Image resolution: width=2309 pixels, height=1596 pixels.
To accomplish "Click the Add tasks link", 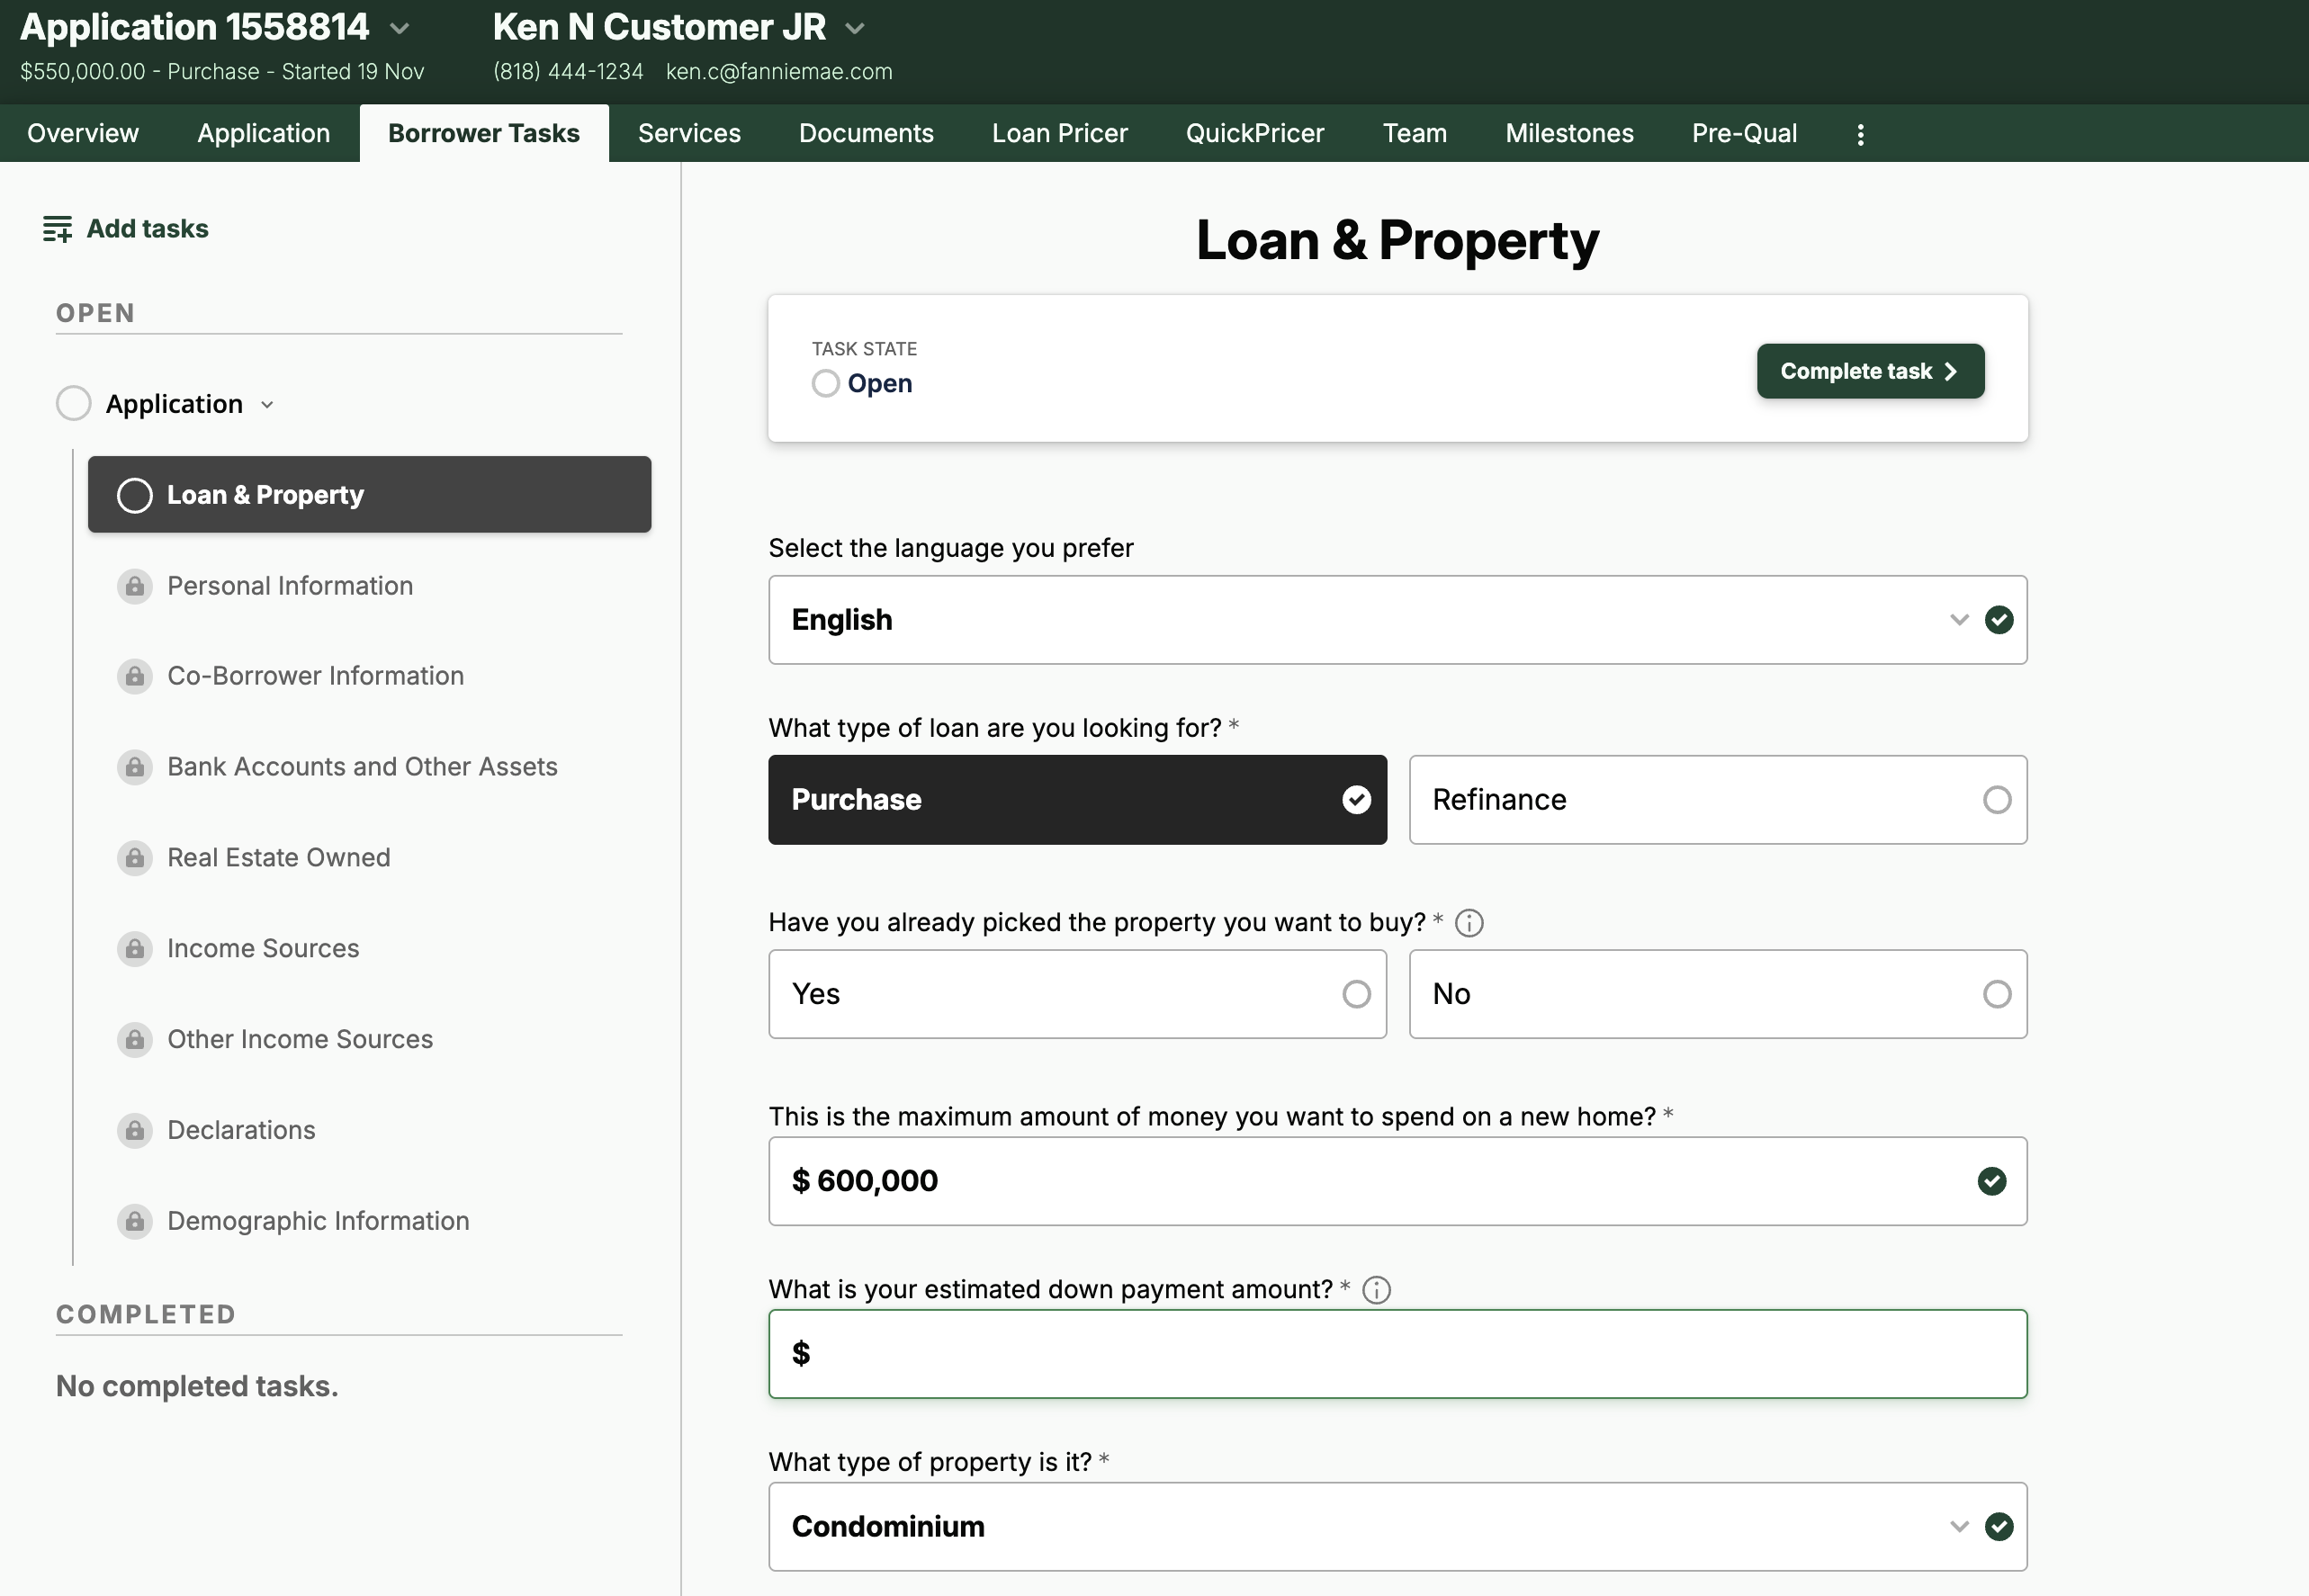I will [147, 229].
